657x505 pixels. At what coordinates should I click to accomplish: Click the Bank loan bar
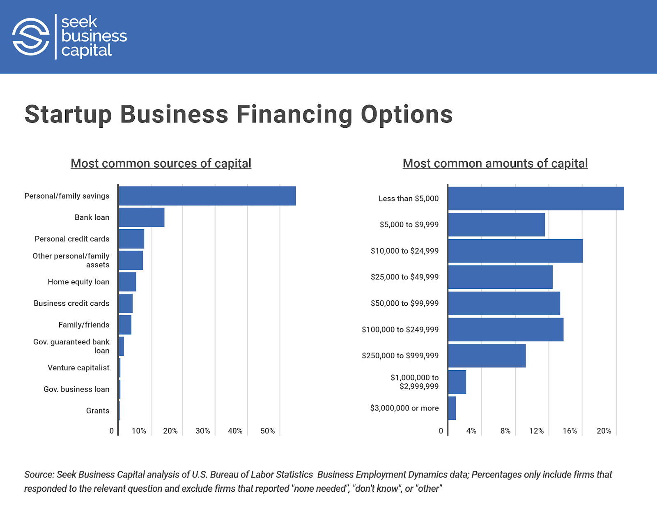(142, 217)
